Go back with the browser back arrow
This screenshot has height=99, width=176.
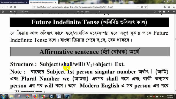coord(3,7)
